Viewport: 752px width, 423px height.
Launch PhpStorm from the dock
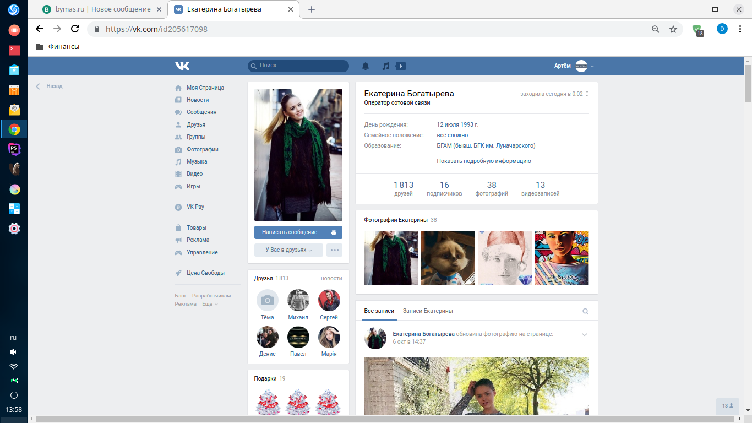[14, 149]
